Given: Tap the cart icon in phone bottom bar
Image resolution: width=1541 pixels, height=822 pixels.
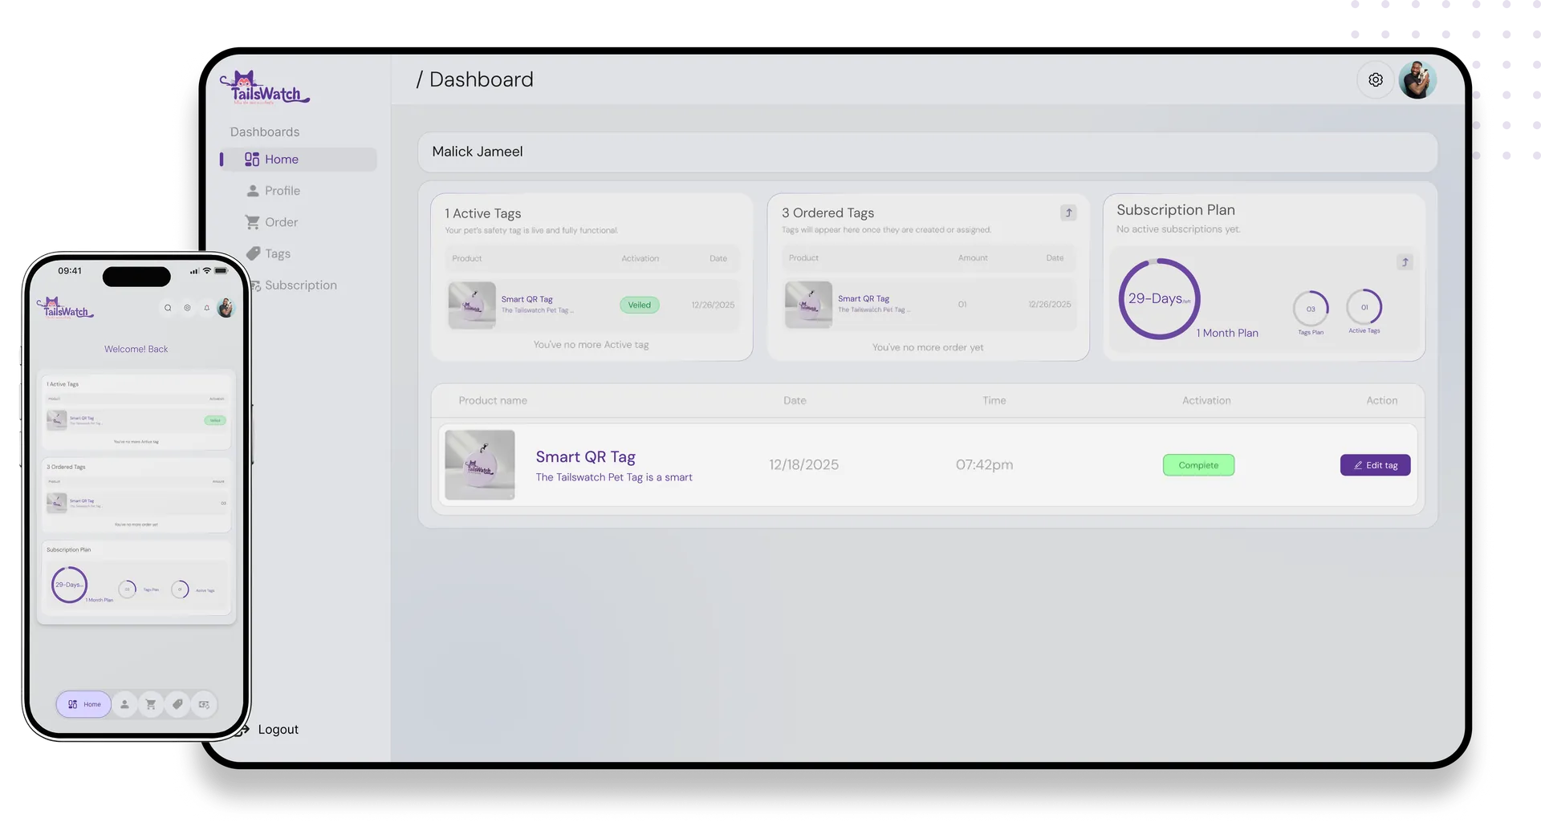Looking at the screenshot, I should click(151, 705).
